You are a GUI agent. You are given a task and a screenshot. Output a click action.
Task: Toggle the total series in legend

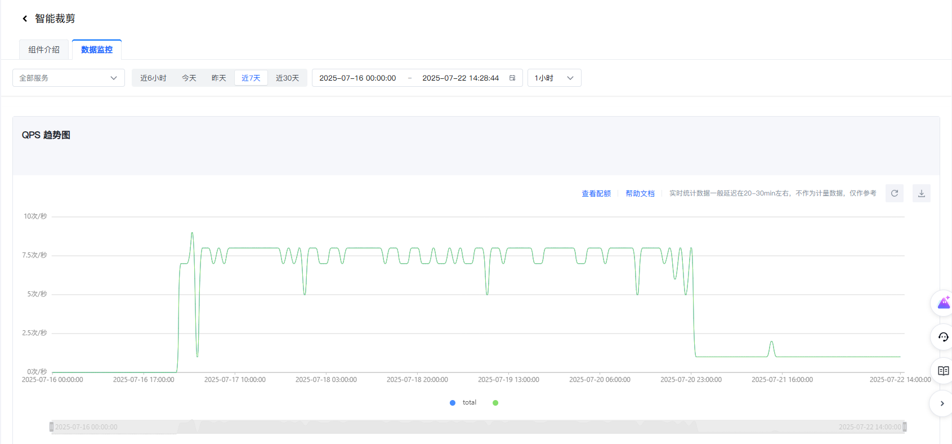point(463,403)
